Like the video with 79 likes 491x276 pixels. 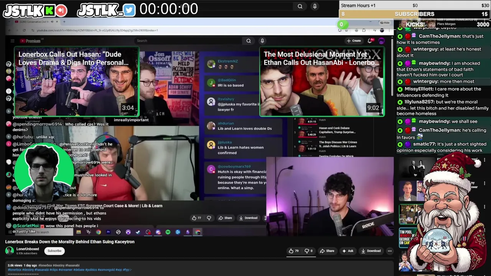coord(294,251)
